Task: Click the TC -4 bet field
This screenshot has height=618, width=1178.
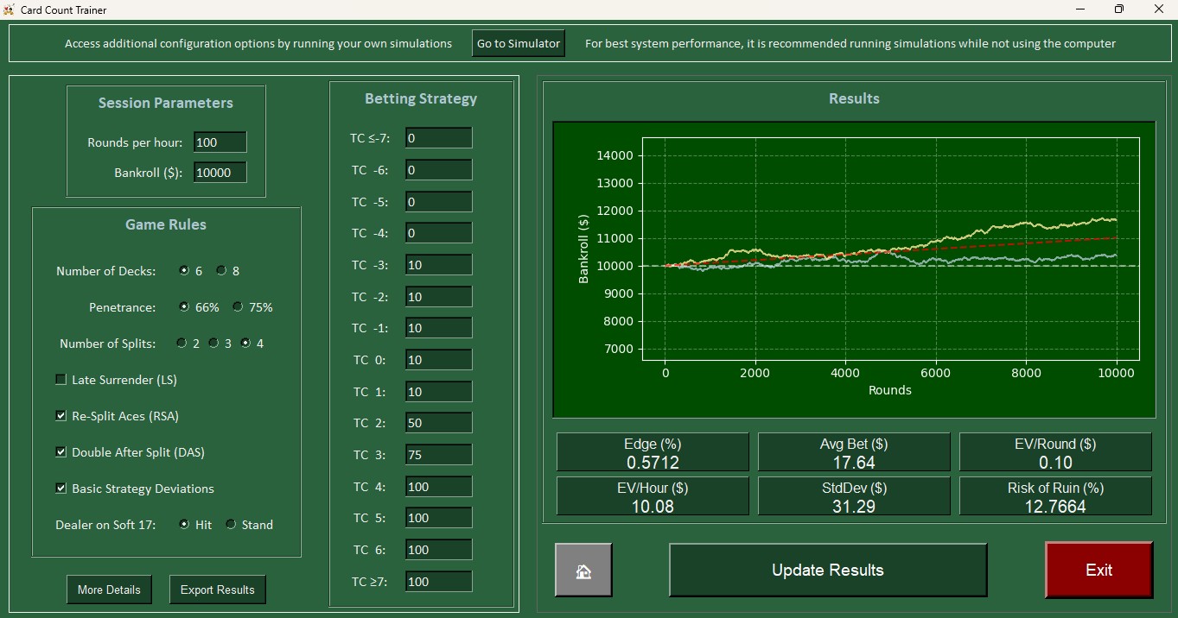Action: pyautogui.click(x=438, y=233)
